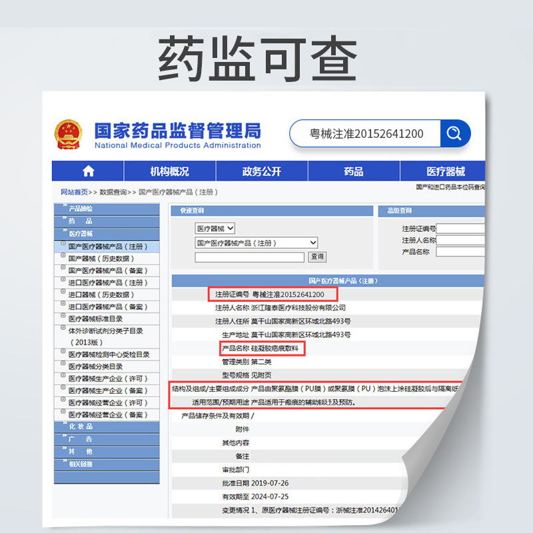Open the 医疗器械 category dropdown
This screenshot has width=533, height=533.
tap(215, 229)
